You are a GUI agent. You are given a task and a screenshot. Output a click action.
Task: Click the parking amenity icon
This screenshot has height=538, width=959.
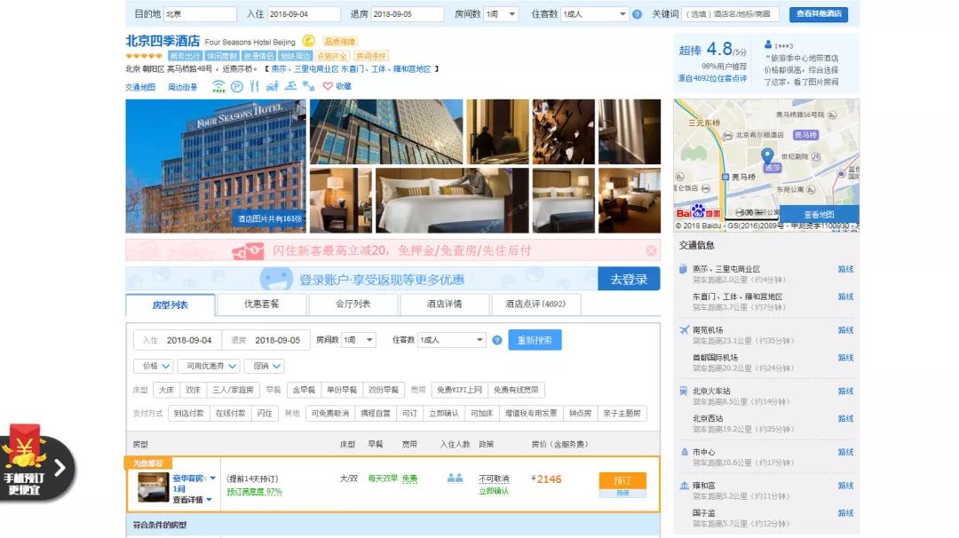pyautogui.click(x=237, y=86)
